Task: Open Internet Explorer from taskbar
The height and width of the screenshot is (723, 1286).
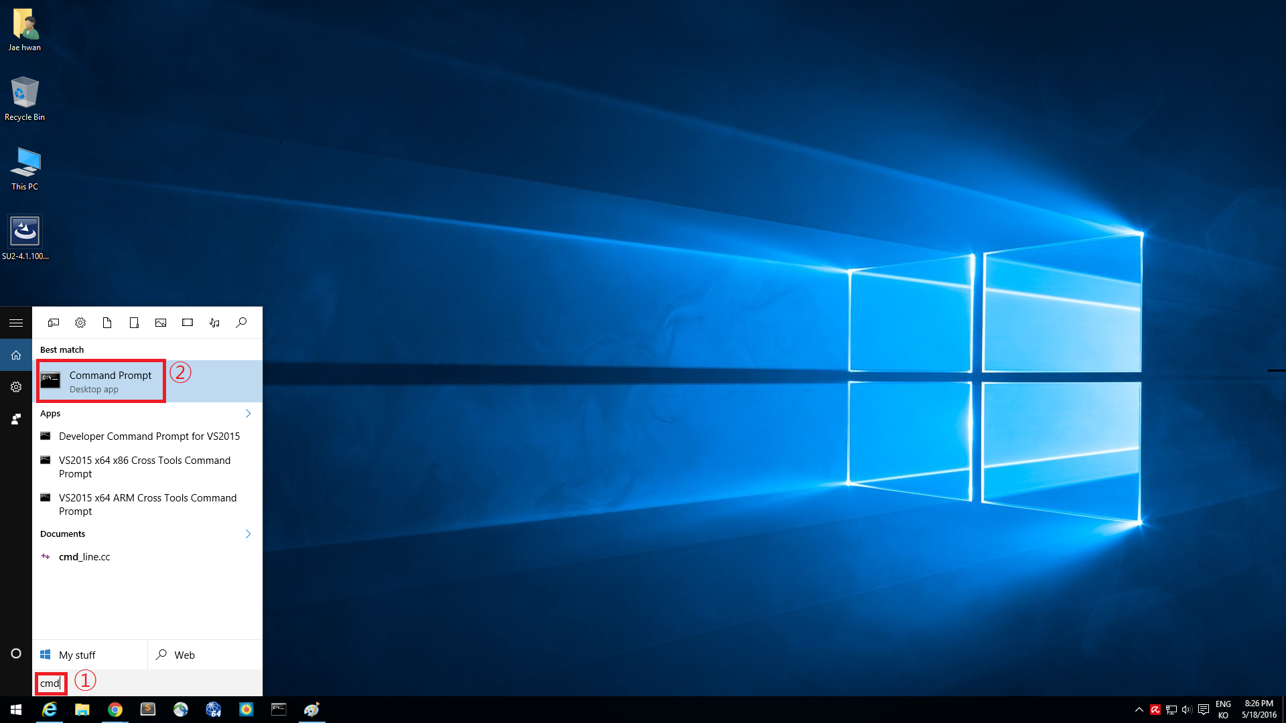Action: coord(50,710)
